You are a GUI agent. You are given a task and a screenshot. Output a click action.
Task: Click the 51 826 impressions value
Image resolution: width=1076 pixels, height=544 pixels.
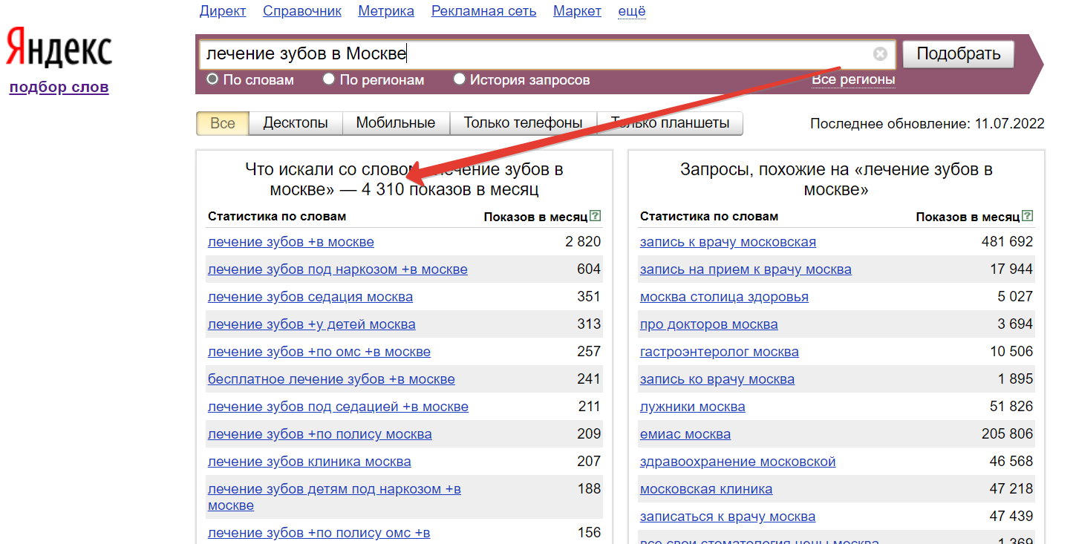click(1011, 407)
